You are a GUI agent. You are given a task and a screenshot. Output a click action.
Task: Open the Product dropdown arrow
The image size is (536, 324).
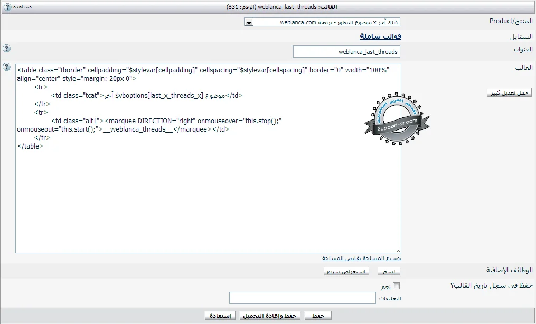click(x=249, y=22)
